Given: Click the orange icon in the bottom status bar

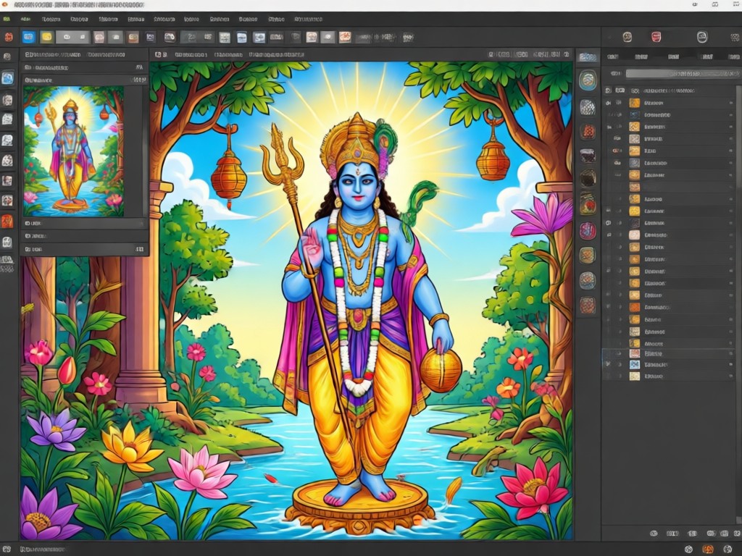Looking at the screenshot, I should coord(708,549).
